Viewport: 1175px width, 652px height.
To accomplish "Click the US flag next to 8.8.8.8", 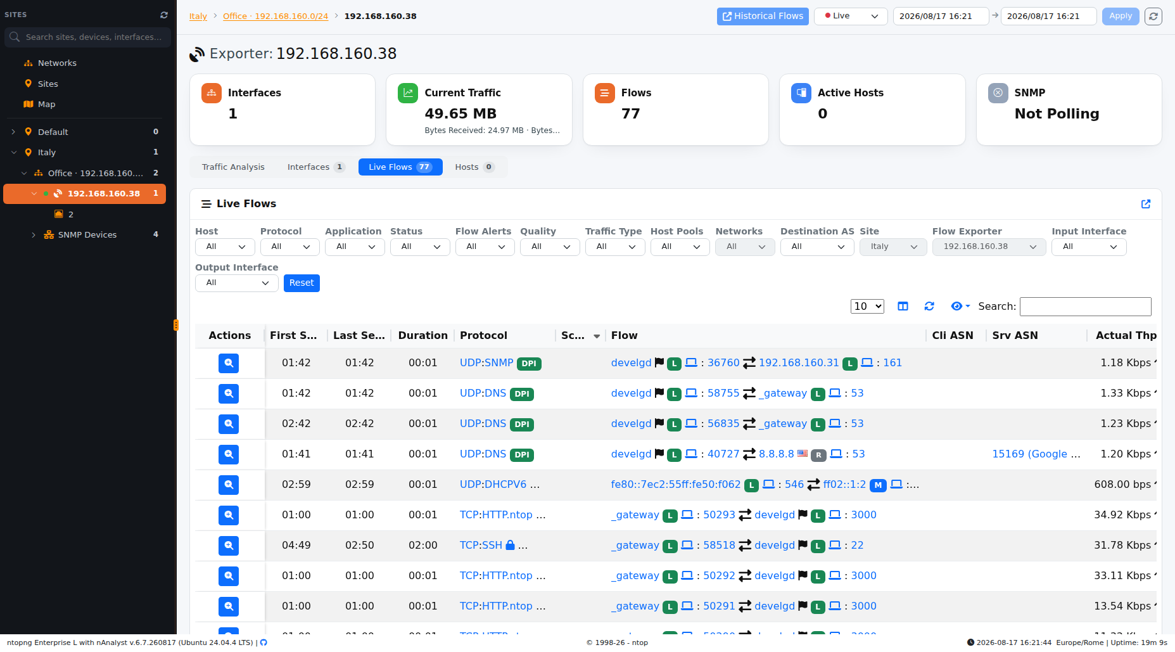I will 803,454.
